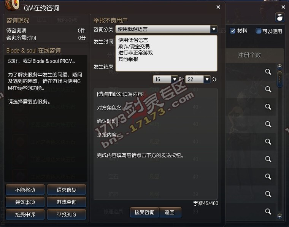Viewport: 289px width, 227px height.
Task: Select 欺诈/现金交易 from the list
Action: point(134,46)
